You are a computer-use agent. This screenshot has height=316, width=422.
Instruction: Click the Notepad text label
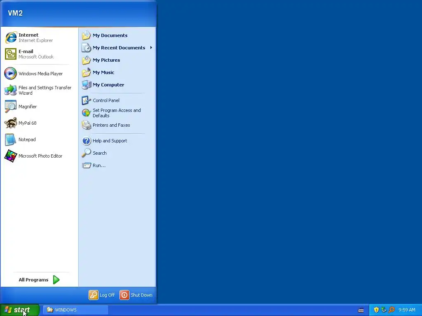(27, 139)
